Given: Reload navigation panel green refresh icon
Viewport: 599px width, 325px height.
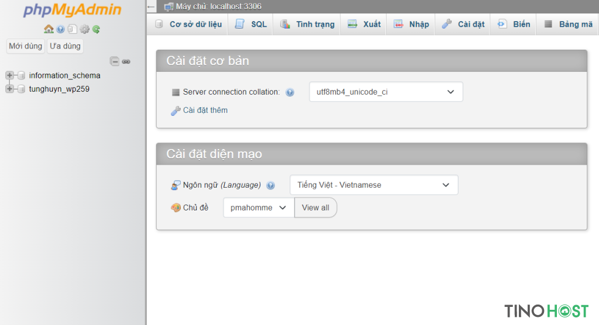Looking at the screenshot, I should 97,29.
